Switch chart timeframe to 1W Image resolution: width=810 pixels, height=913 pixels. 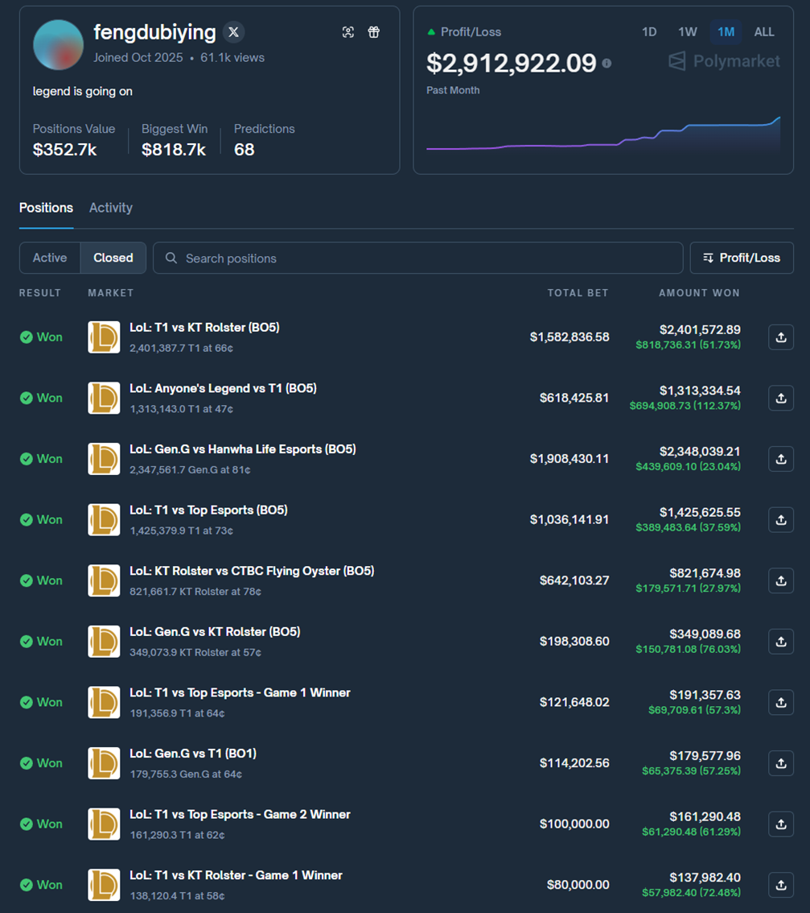pyautogui.click(x=687, y=32)
